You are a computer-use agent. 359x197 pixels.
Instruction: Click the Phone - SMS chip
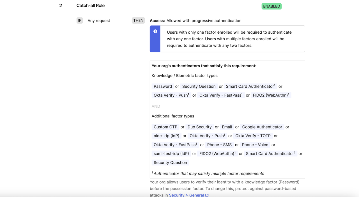(219, 145)
